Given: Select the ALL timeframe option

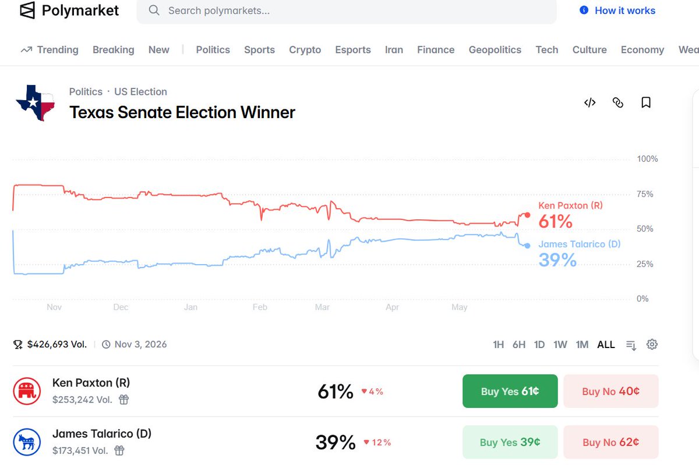Looking at the screenshot, I should (x=606, y=345).
